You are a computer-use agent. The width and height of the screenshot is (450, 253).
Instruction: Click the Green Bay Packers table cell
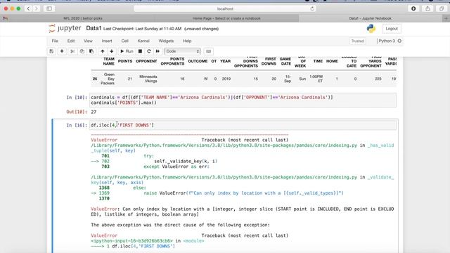click(x=108, y=79)
